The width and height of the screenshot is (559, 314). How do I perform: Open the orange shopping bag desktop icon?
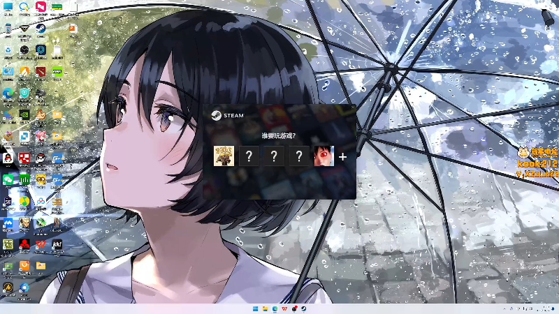pyautogui.click(x=24, y=266)
